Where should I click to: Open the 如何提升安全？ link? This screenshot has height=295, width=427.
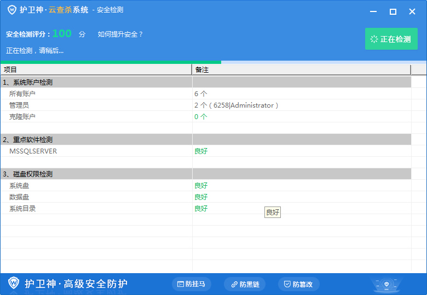click(120, 34)
